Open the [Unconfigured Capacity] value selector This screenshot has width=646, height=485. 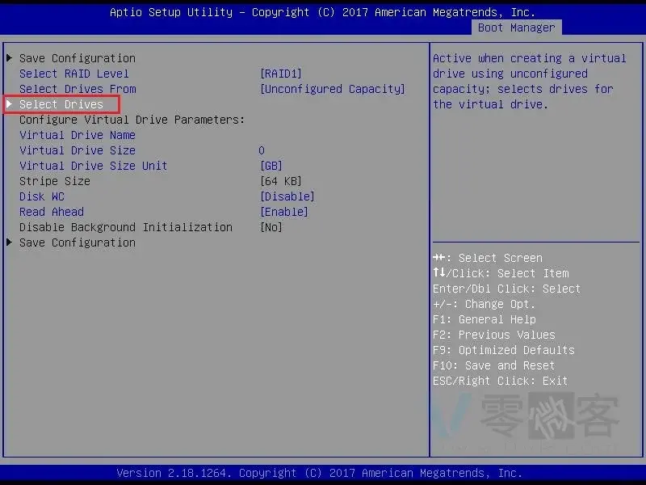(x=332, y=89)
